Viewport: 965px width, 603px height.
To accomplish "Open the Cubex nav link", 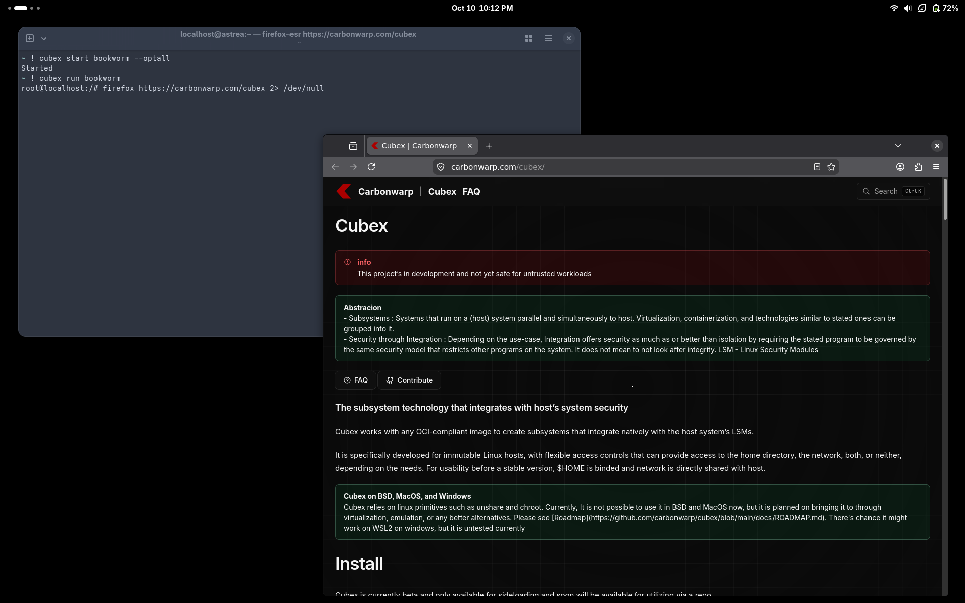I will [442, 192].
